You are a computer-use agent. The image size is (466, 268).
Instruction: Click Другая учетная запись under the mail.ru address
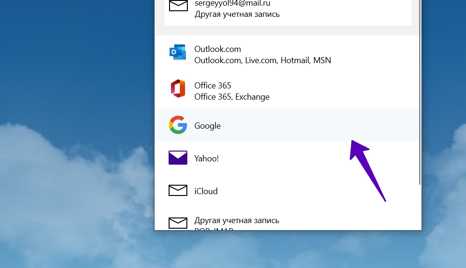(237, 14)
